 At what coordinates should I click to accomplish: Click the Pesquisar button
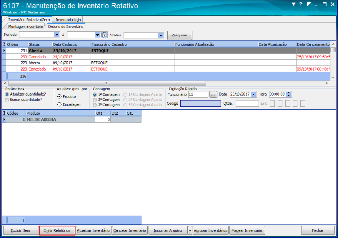tap(180, 35)
